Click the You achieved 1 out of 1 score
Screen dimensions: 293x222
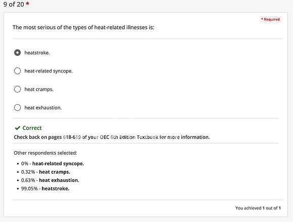click(258, 208)
